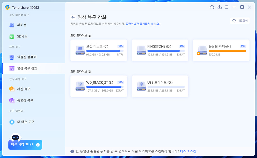
Task: Click usage bar of WD_BLACK_2T (E:)
Action: 105,87
